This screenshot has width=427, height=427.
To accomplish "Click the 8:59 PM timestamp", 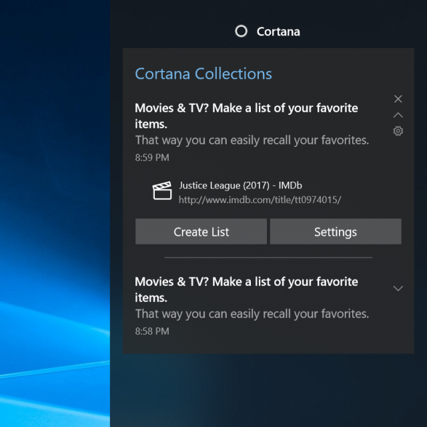I will (152, 158).
